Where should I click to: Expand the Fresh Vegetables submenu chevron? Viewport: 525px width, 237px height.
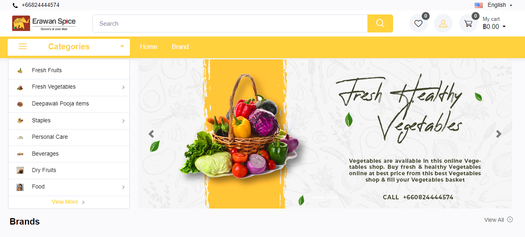pyautogui.click(x=123, y=87)
